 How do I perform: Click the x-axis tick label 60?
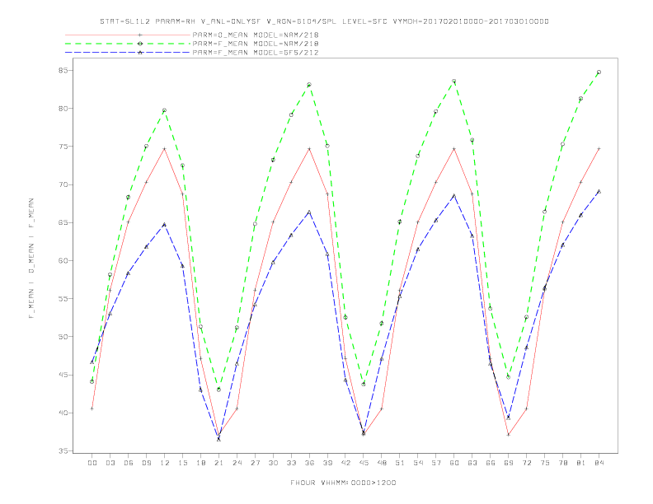[454, 463]
